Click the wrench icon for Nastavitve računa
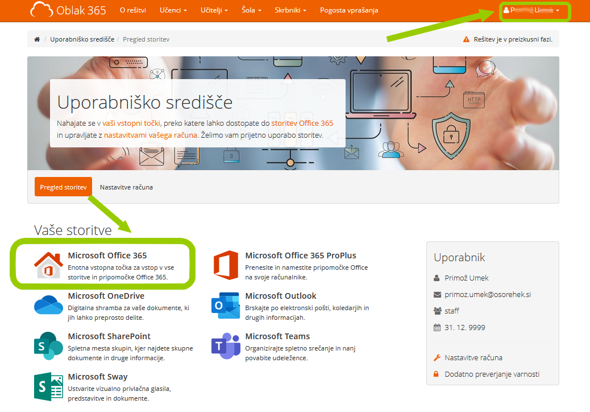This screenshot has width=590, height=412. coord(437,358)
